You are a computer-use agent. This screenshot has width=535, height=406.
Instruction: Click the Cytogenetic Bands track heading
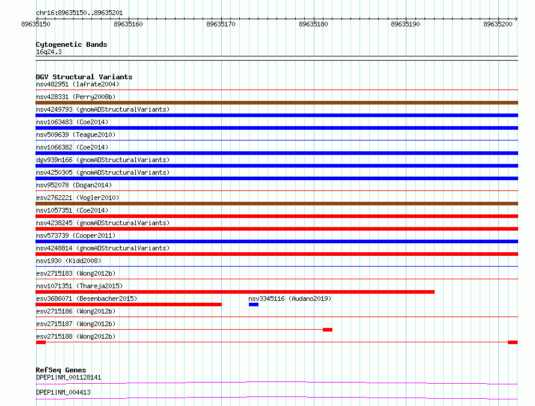(x=72, y=44)
